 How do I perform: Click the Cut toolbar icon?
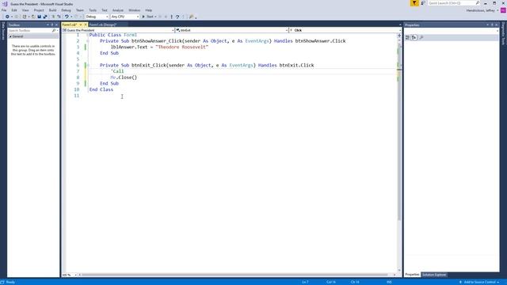coord(53,17)
